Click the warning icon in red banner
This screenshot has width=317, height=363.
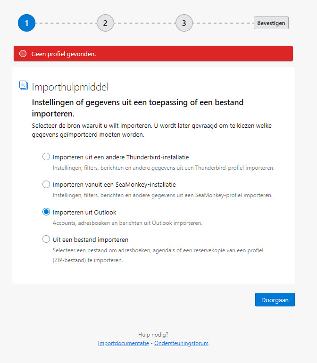(23, 54)
